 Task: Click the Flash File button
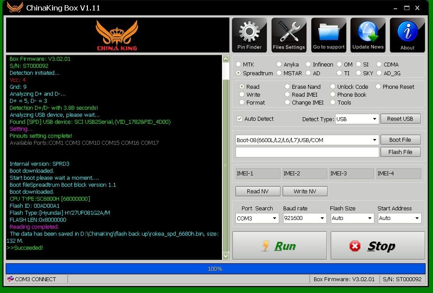(x=400, y=152)
